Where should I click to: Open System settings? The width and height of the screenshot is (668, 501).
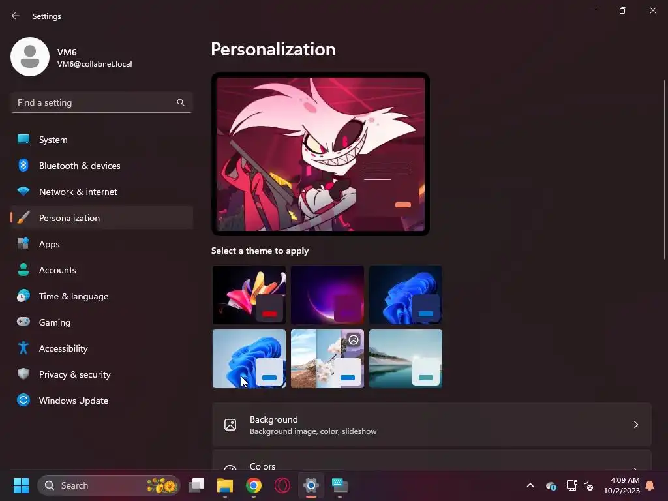[101, 140]
